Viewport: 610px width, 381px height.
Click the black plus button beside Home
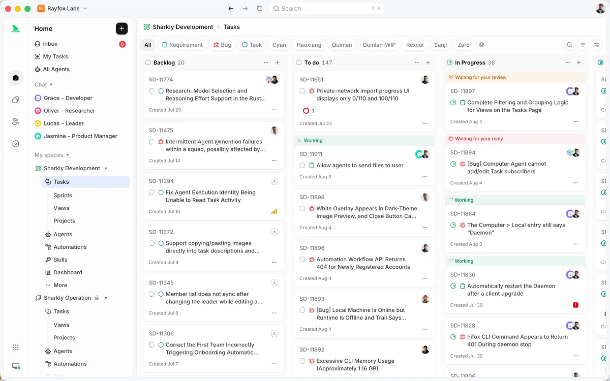pyautogui.click(x=121, y=28)
